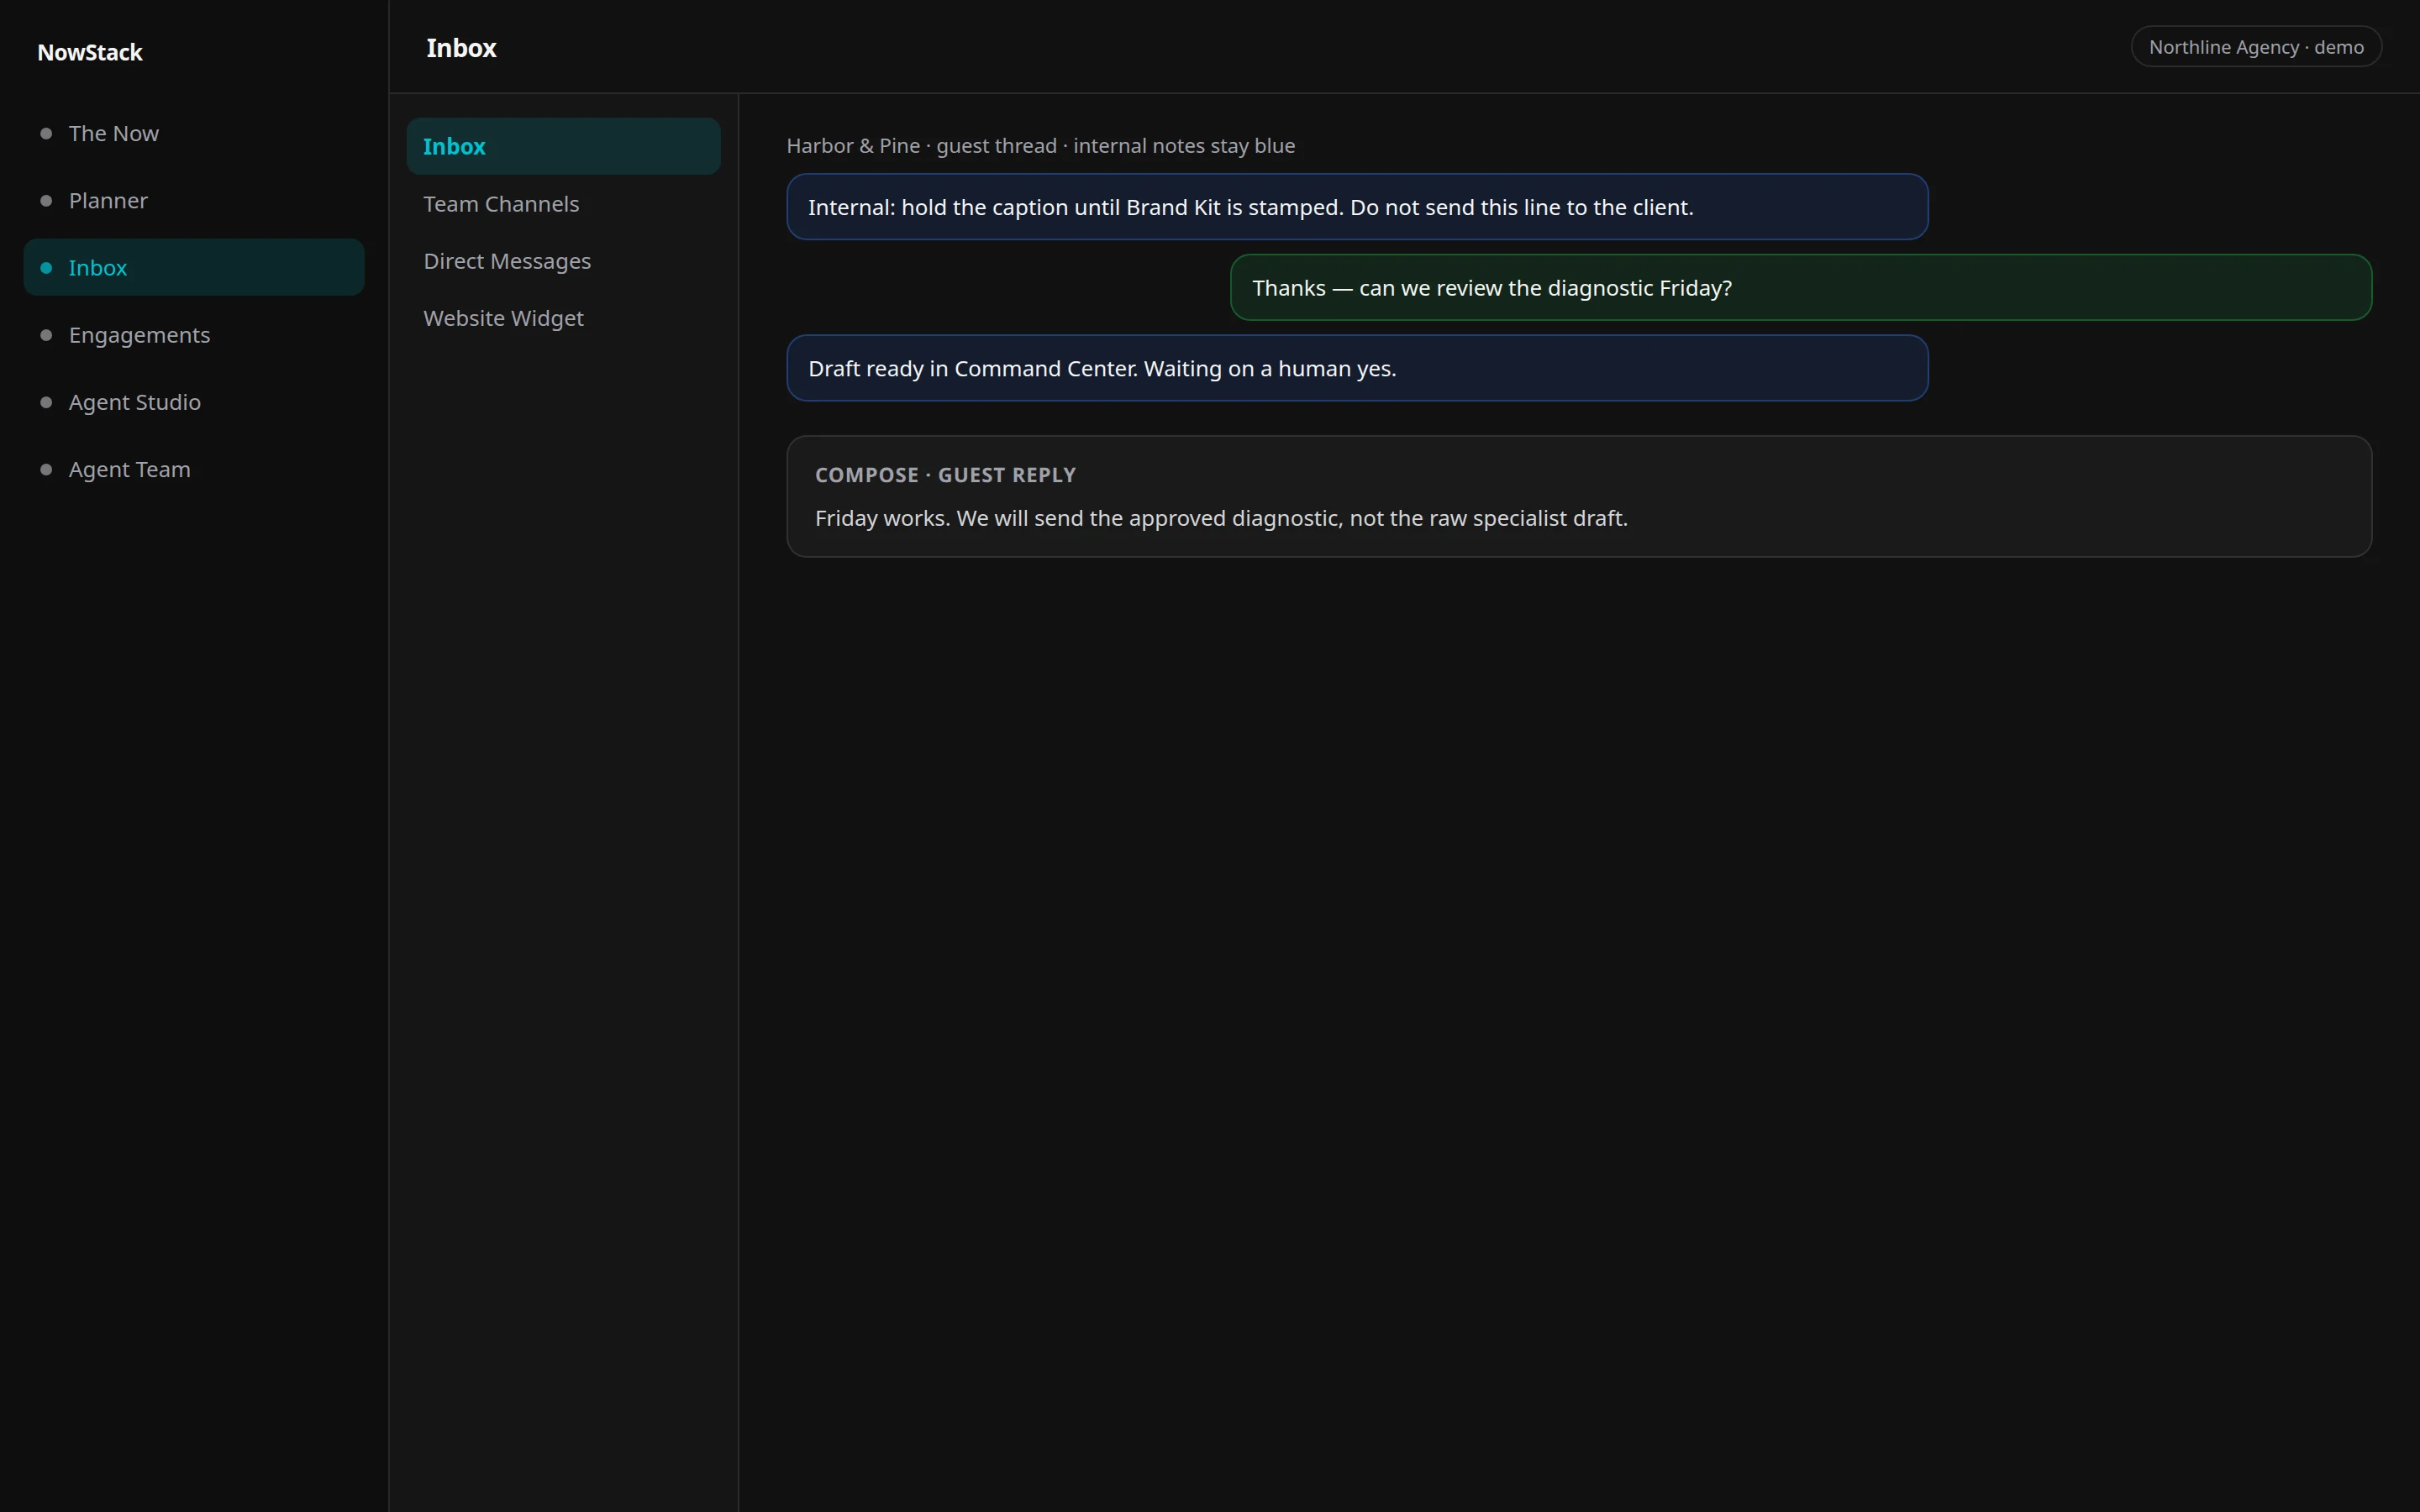Focus the guest reply compose field
Viewport: 2420px width, 1512px height.
tap(1579, 496)
